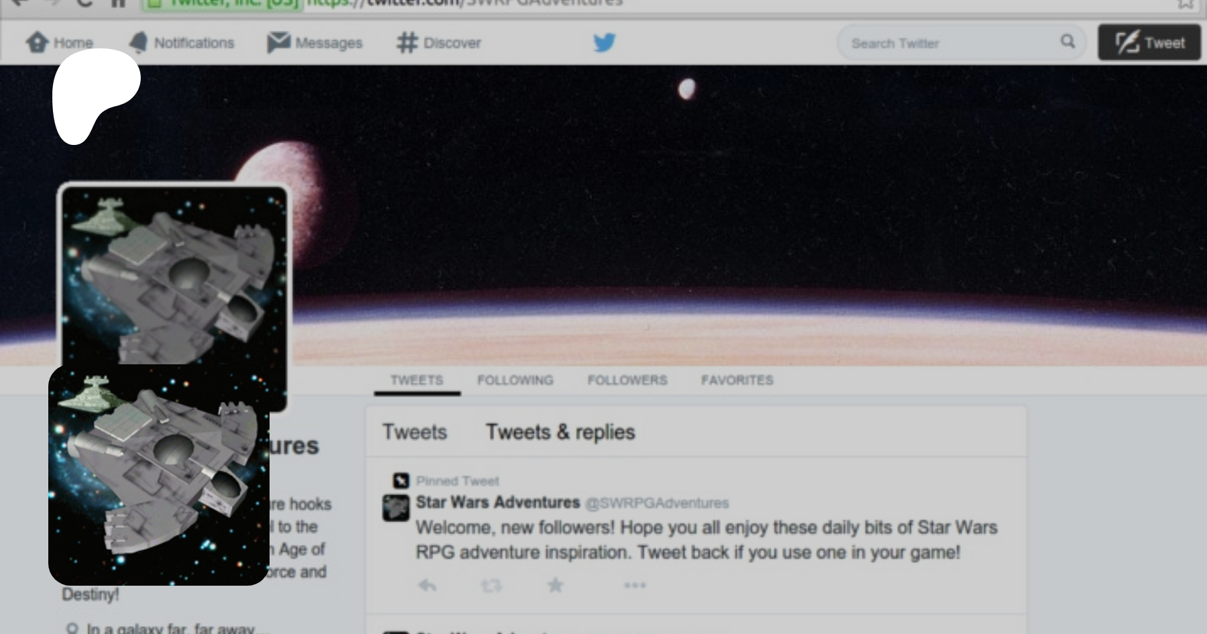View the FAVORITES tab
The height and width of the screenshot is (634, 1207).
click(x=737, y=380)
